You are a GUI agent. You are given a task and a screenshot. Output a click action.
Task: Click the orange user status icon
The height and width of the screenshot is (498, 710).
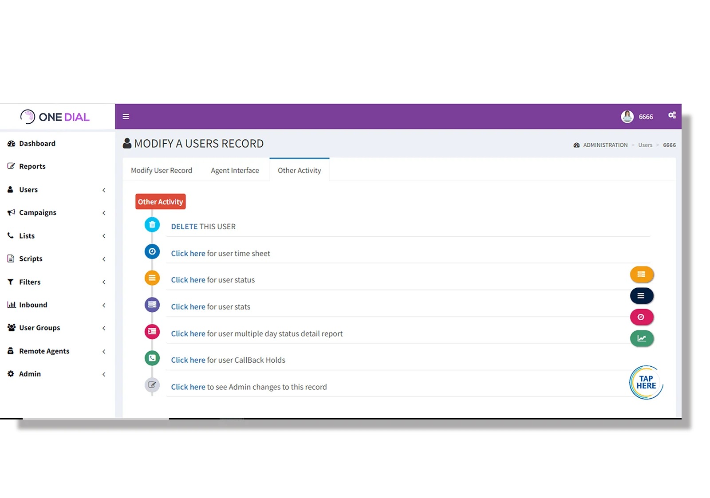pyautogui.click(x=152, y=278)
